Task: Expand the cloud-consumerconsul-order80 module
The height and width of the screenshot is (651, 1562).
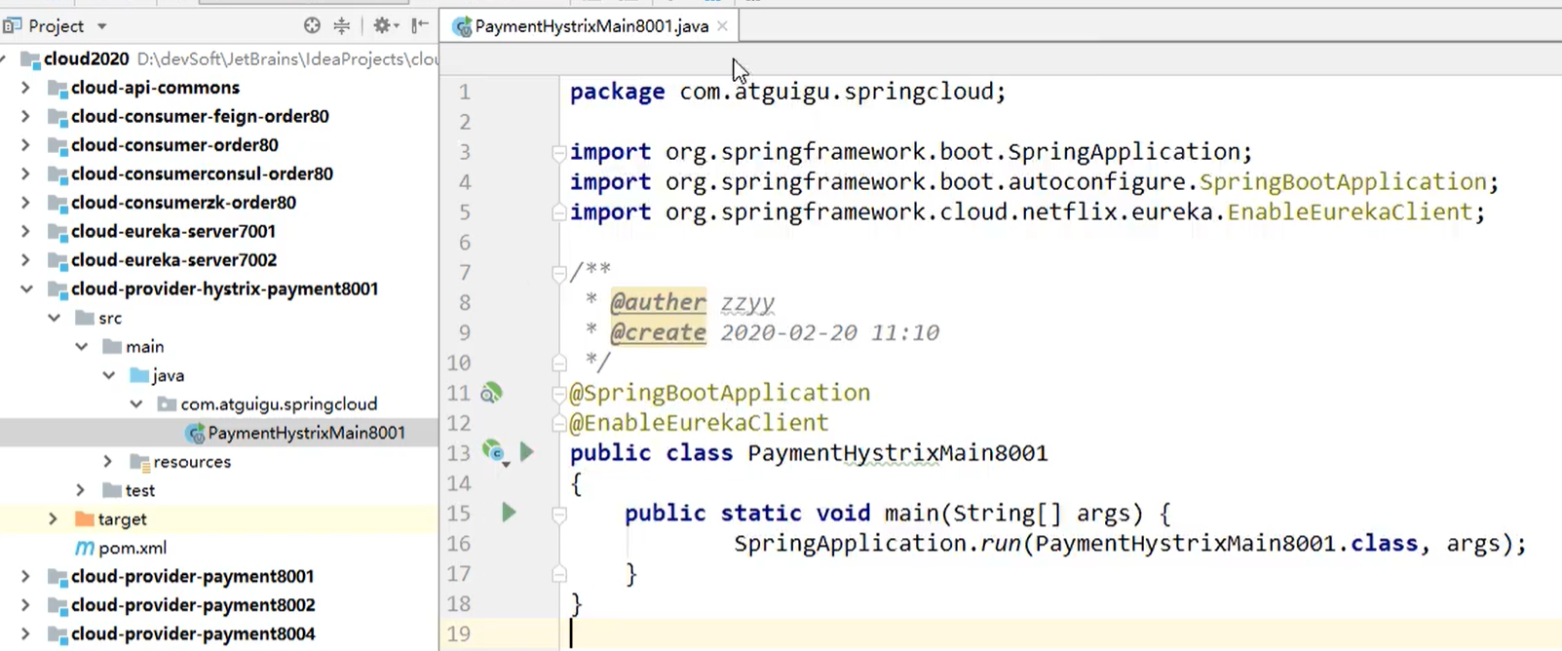Action: coord(25,173)
